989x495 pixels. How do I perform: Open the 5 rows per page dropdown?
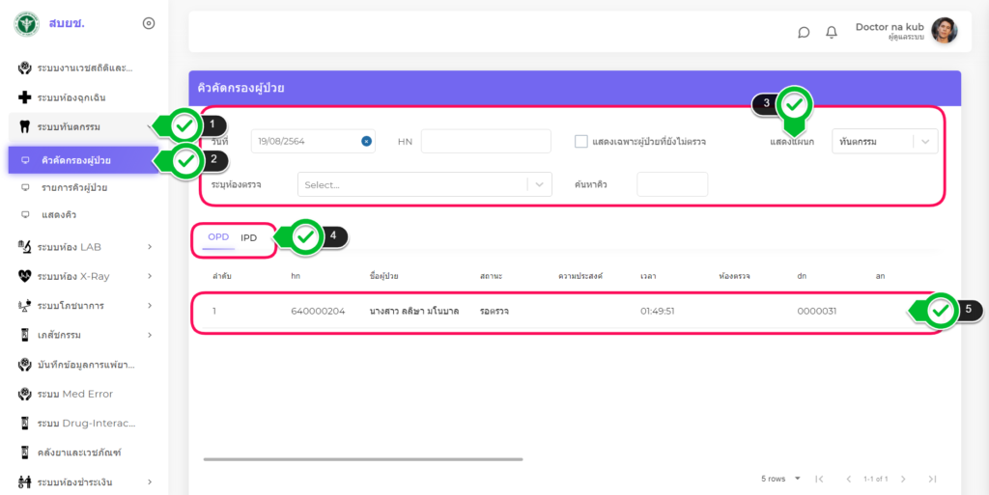[x=778, y=479]
